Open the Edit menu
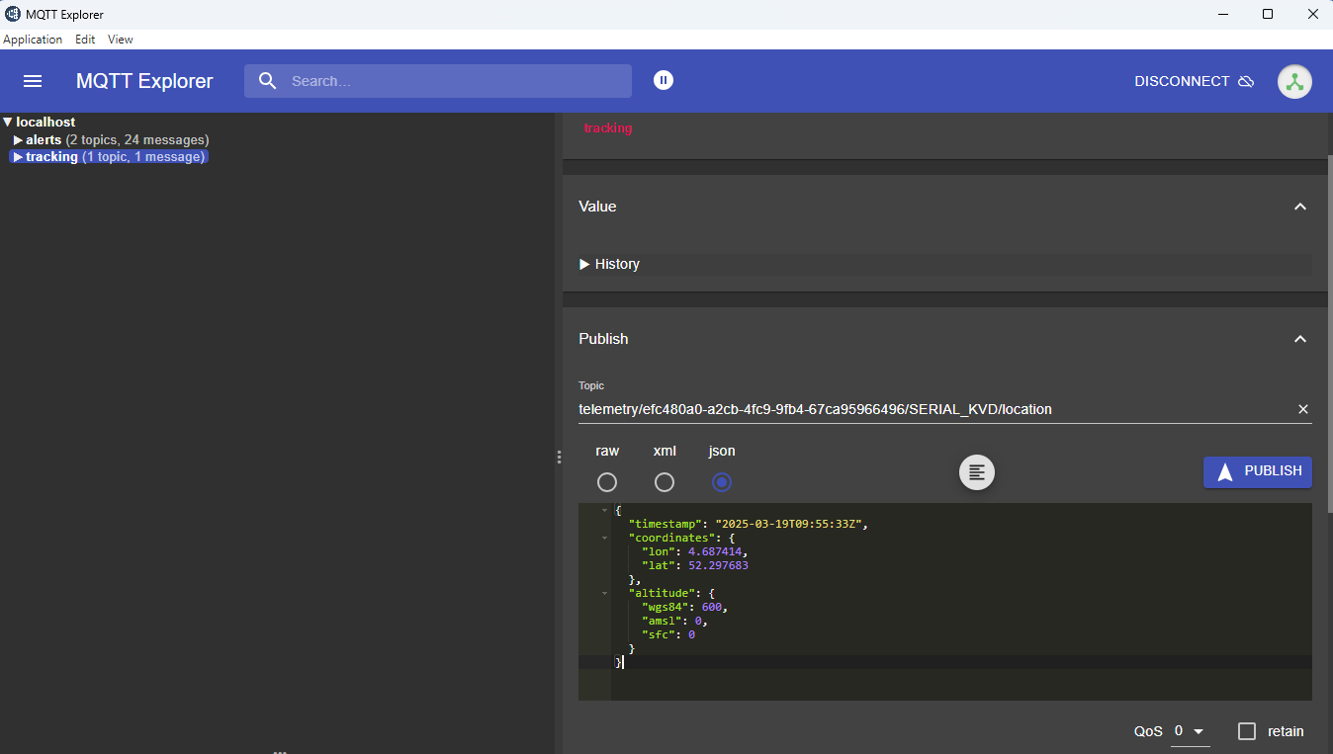Viewport: 1333px width, 754px height. tap(85, 40)
